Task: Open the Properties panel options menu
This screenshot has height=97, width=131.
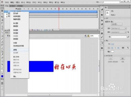Action: 129,8
